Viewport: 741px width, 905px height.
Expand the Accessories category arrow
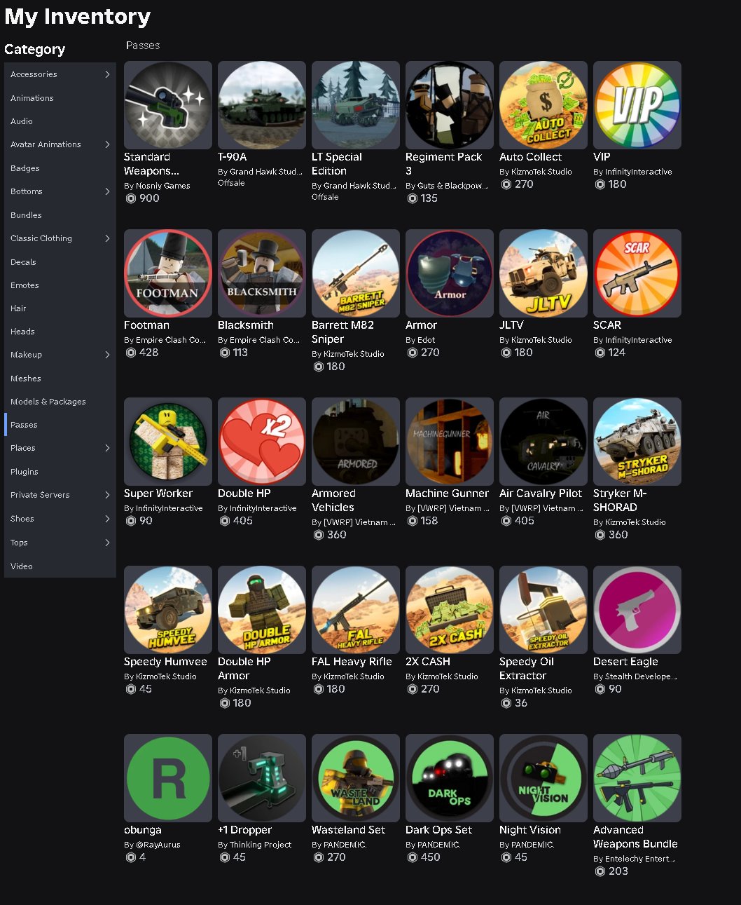point(107,74)
